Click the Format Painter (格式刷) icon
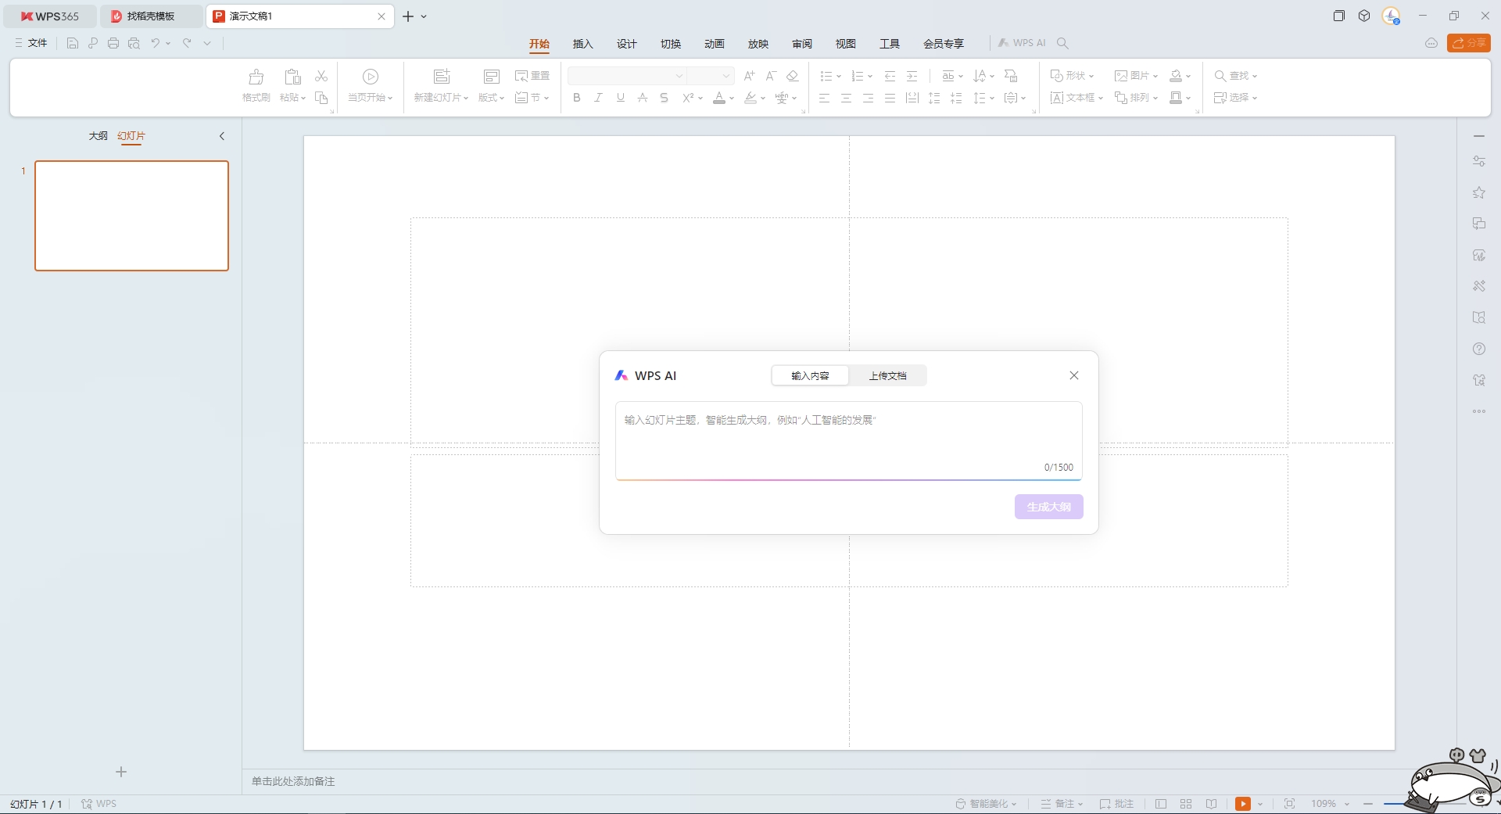 tap(256, 77)
